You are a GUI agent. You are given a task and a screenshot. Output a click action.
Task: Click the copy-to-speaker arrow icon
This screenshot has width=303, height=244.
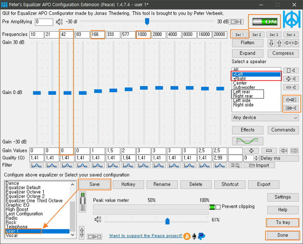click(x=291, y=108)
